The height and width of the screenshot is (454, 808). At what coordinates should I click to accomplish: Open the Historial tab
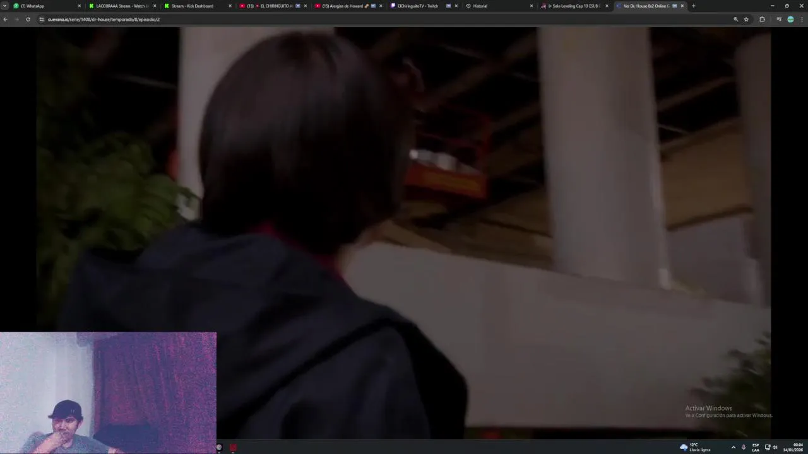[499, 6]
